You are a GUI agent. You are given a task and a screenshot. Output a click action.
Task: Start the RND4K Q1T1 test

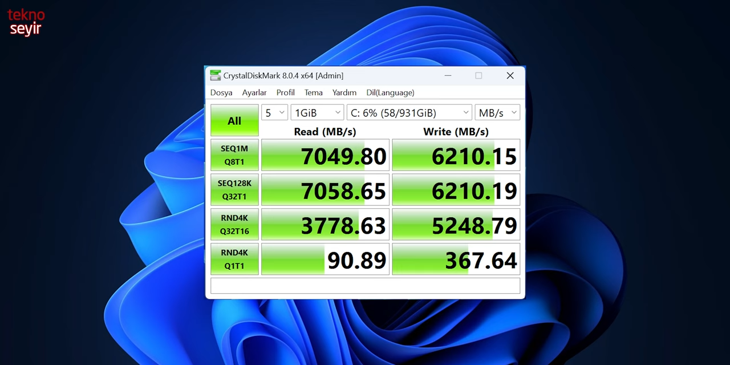(234, 259)
